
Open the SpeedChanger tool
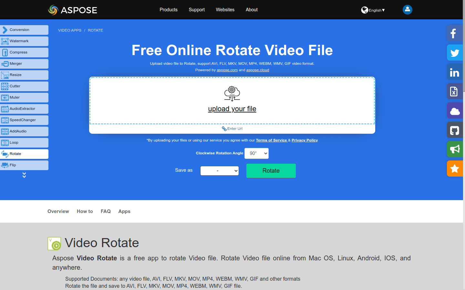[24, 120]
